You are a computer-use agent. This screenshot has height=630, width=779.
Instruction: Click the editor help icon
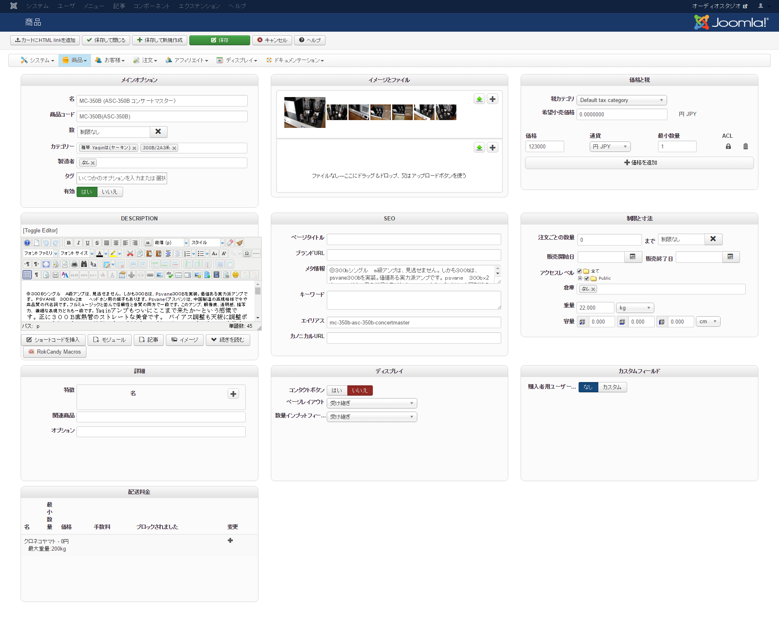tap(27, 243)
